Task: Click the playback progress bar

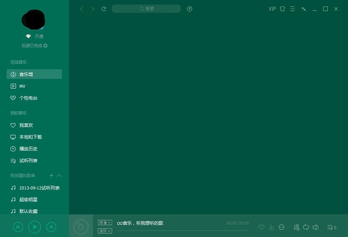Action: pyautogui.click(x=183, y=231)
